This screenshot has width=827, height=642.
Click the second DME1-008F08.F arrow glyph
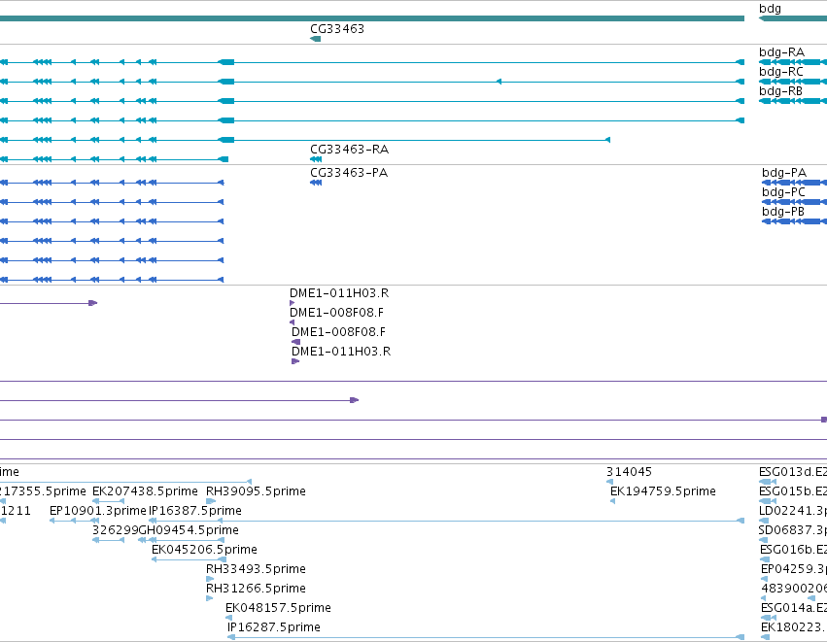(x=295, y=342)
